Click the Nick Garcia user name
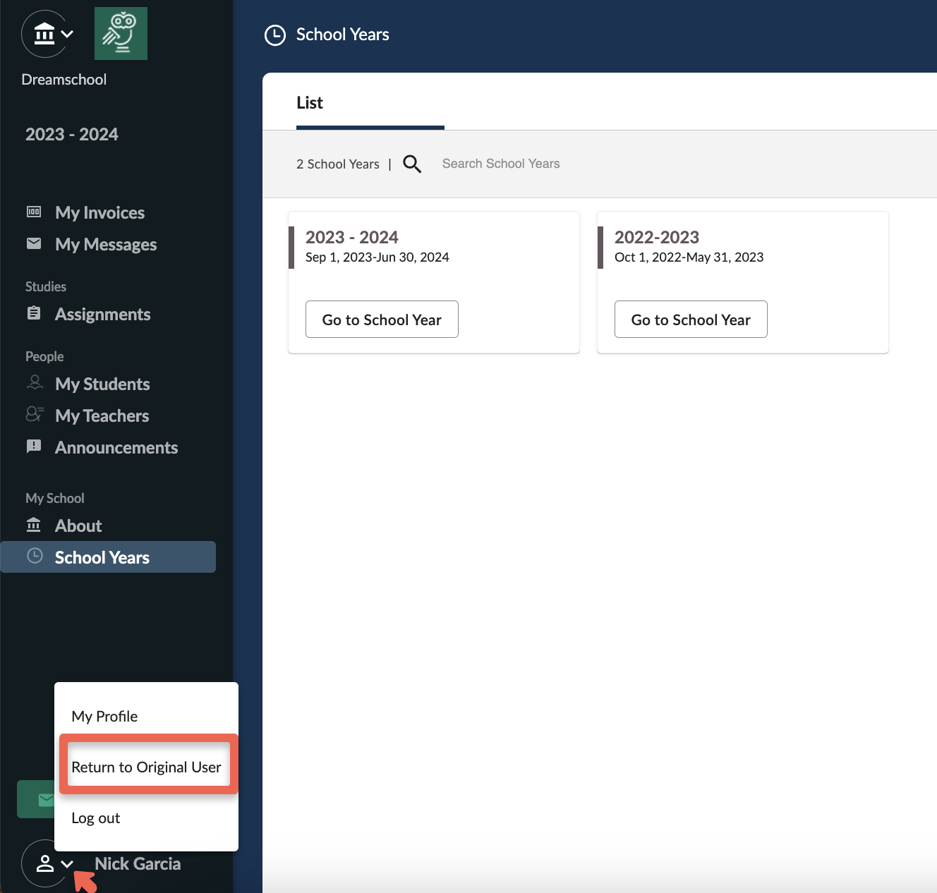The width and height of the screenshot is (937, 893). [x=138, y=863]
